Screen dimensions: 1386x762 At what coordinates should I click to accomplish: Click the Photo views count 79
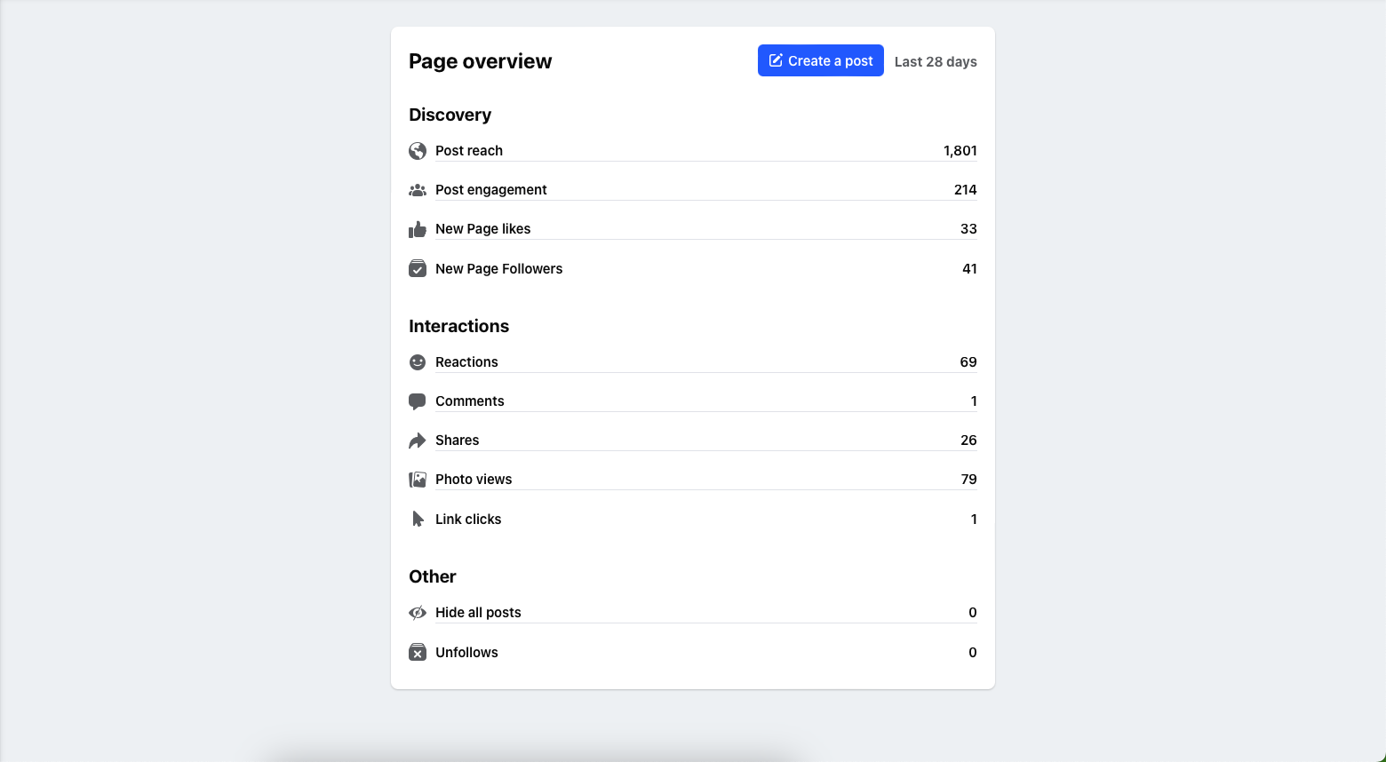pyautogui.click(x=968, y=480)
